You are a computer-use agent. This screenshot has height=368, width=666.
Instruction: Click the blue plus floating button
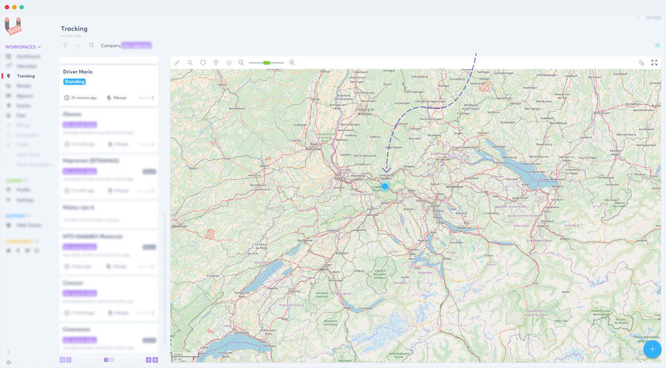[x=652, y=349]
